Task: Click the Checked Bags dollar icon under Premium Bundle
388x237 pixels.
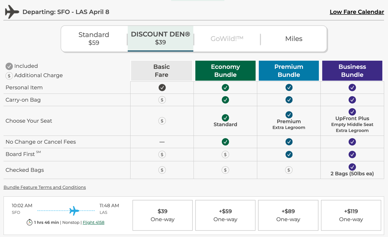Action: coord(288,170)
